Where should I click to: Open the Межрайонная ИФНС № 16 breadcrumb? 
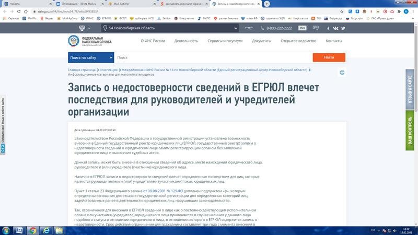pyautogui.click(x=215, y=70)
